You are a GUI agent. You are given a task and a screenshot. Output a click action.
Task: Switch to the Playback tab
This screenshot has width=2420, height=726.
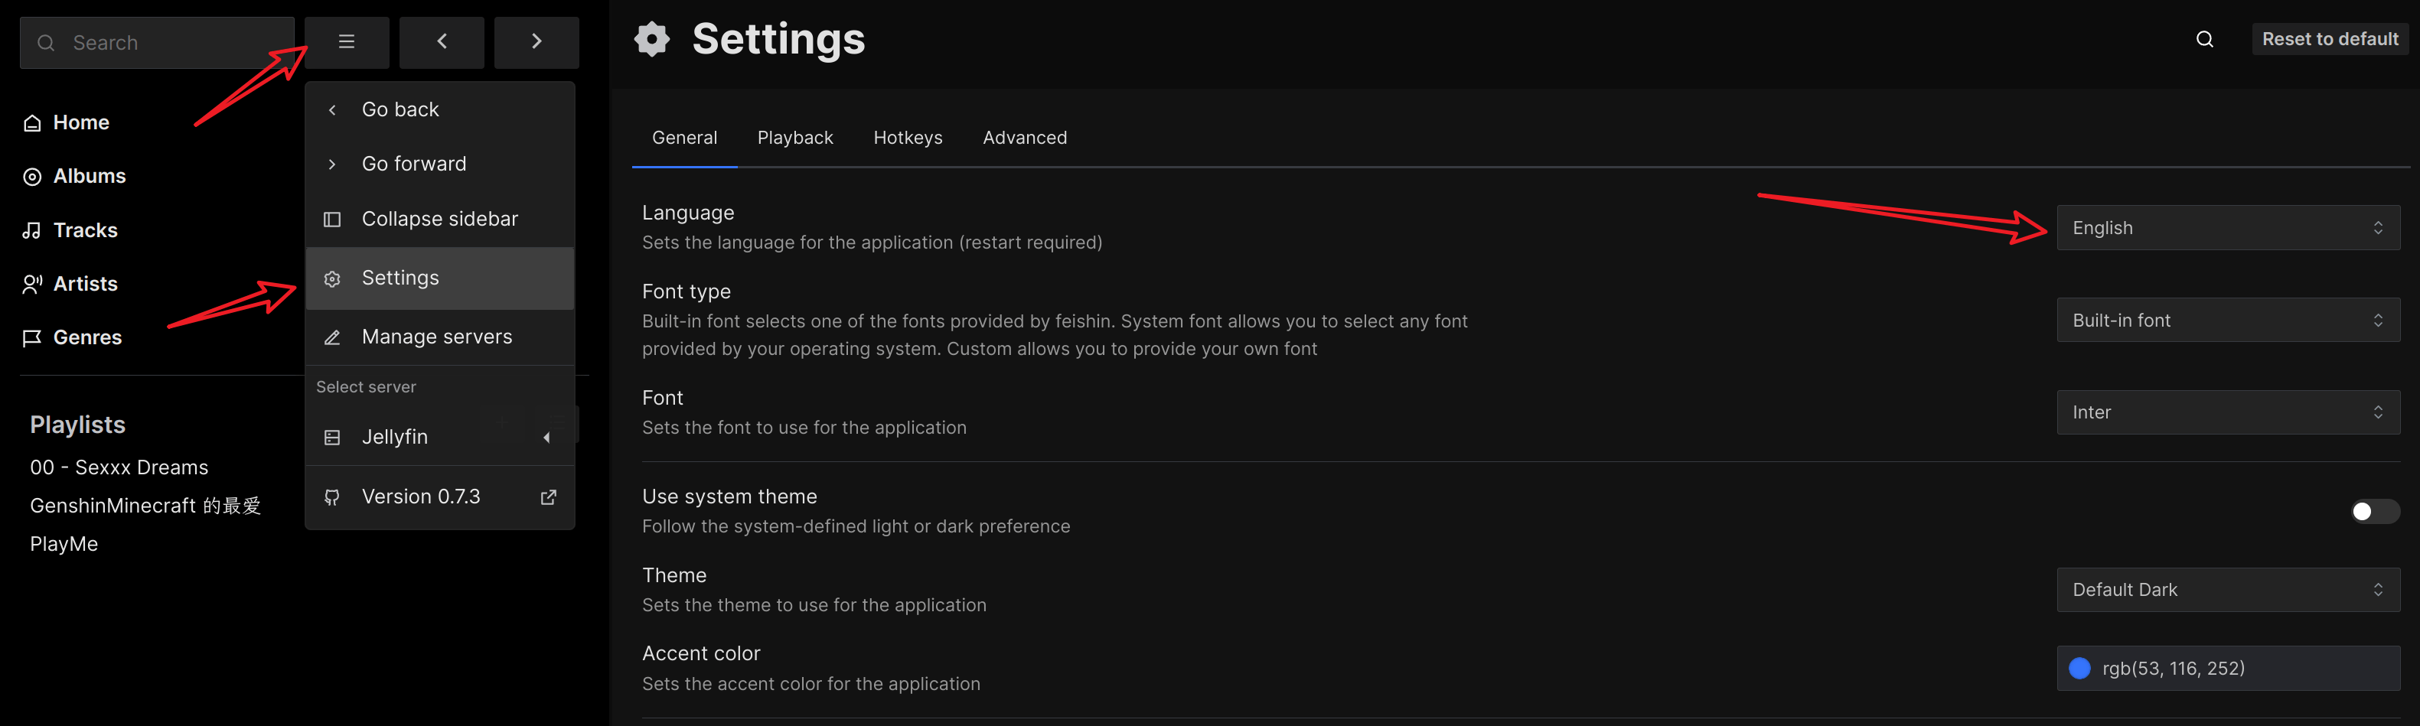click(x=794, y=138)
